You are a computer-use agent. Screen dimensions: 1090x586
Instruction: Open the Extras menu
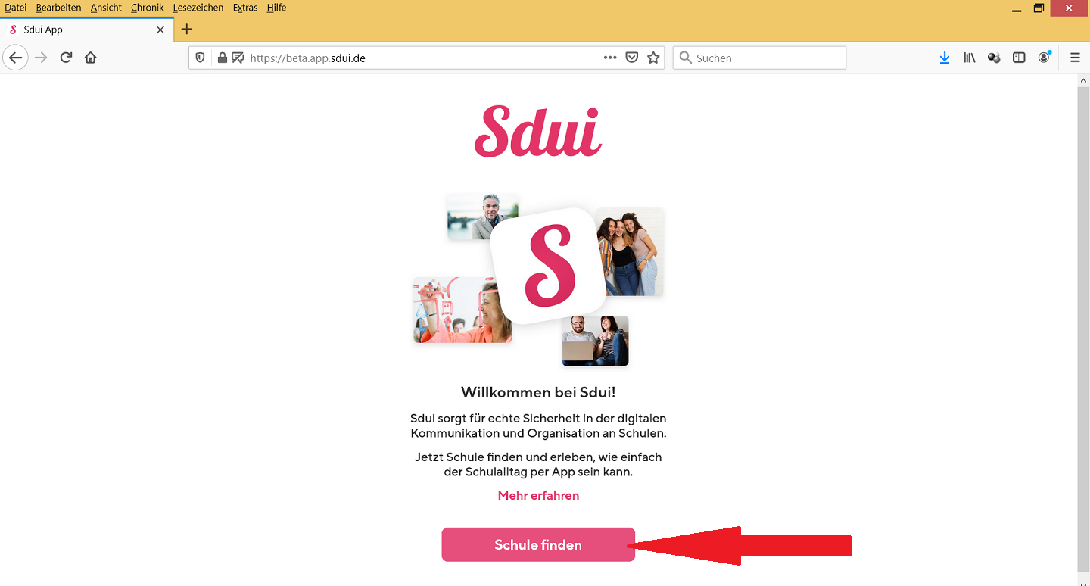point(245,8)
